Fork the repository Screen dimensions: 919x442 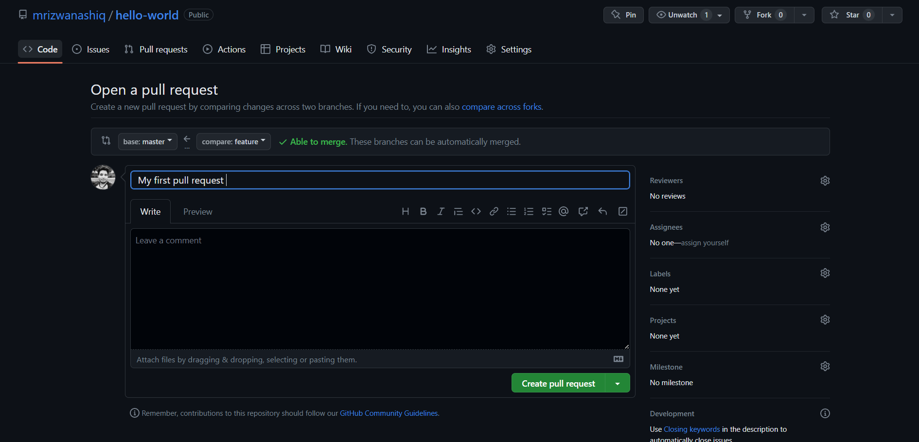click(x=764, y=15)
